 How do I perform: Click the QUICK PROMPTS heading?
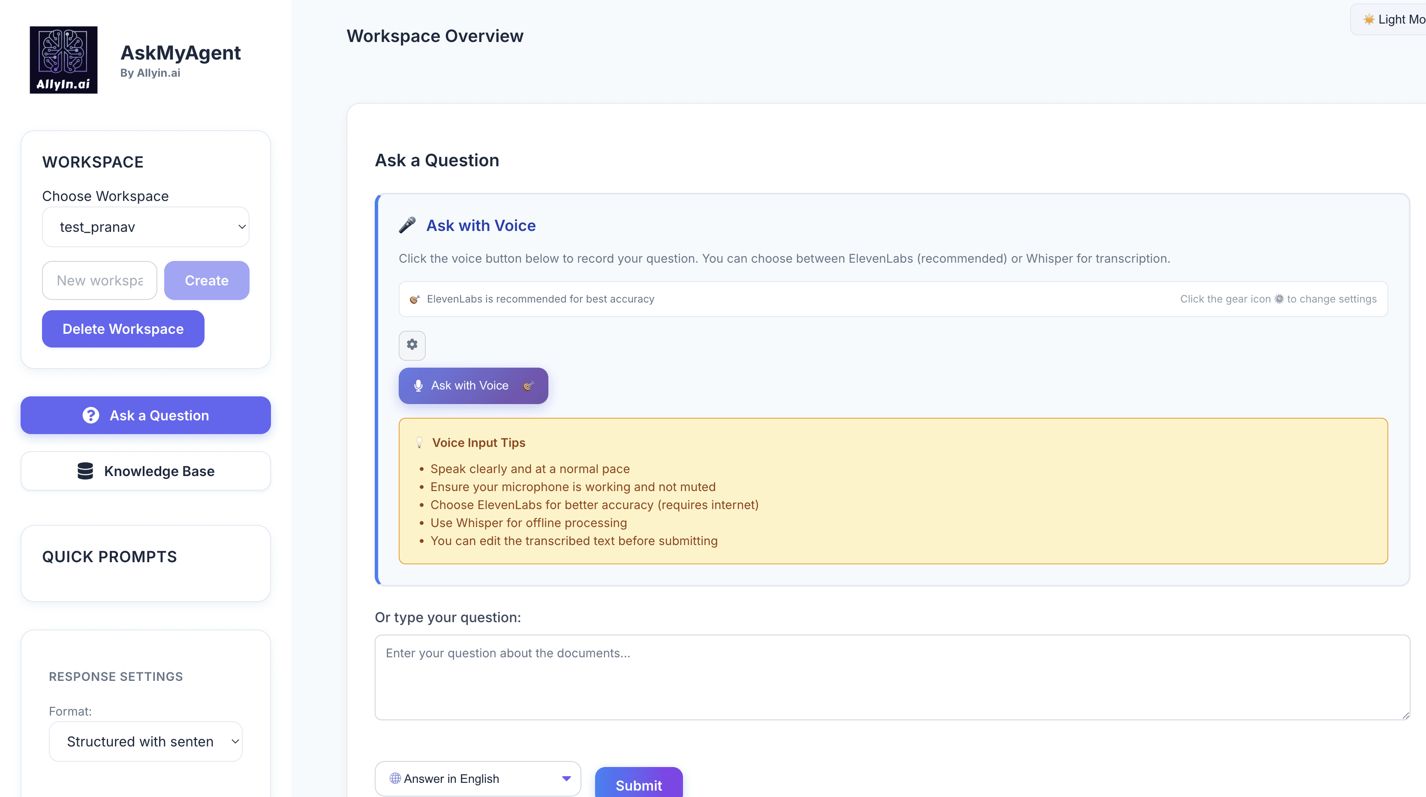pos(110,557)
